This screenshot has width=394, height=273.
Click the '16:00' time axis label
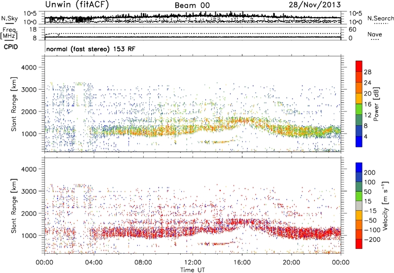coord(242,263)
